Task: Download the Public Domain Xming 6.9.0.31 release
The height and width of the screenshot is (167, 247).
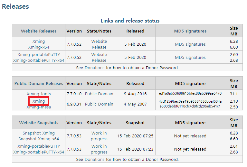Action: tap(39, 101)
